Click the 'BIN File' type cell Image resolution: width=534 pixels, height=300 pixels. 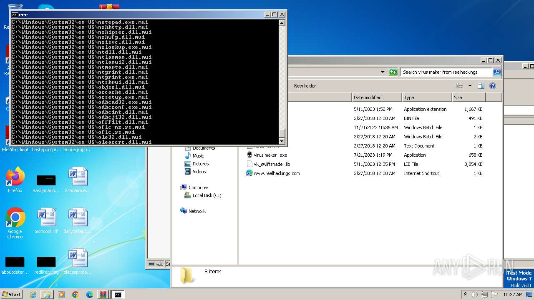pyautogui.click(x=411, y=118)
